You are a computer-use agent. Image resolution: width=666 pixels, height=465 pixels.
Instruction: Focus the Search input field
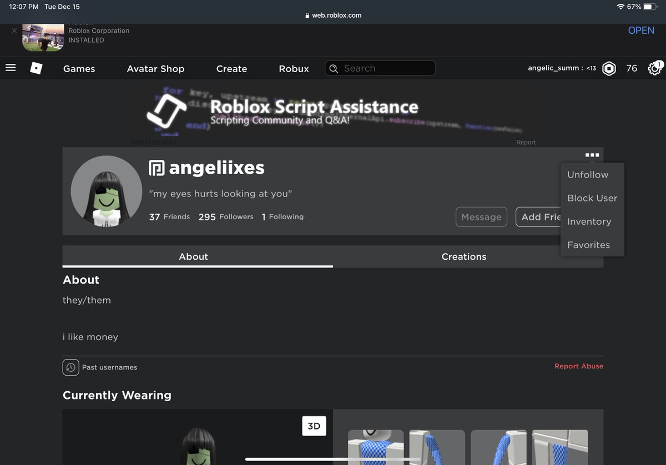380,68
